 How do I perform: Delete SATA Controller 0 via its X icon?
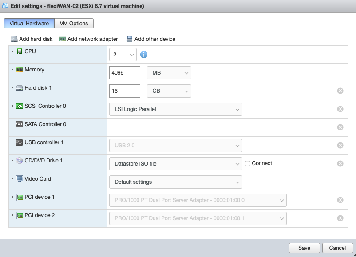pyautogui.click(x=340, y=127)
